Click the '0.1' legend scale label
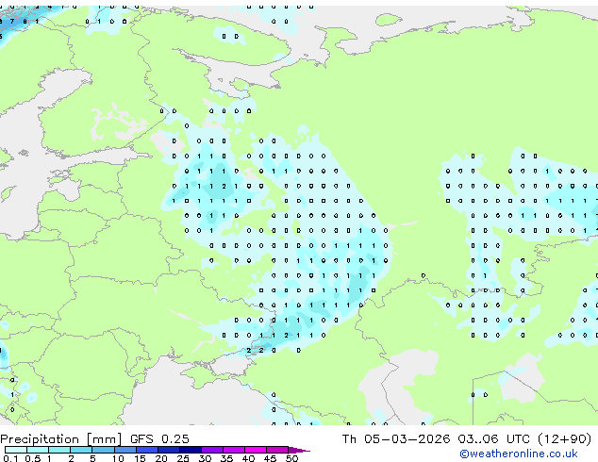The width and height of the screenshot is (598, 462). [x=10, y=458]
